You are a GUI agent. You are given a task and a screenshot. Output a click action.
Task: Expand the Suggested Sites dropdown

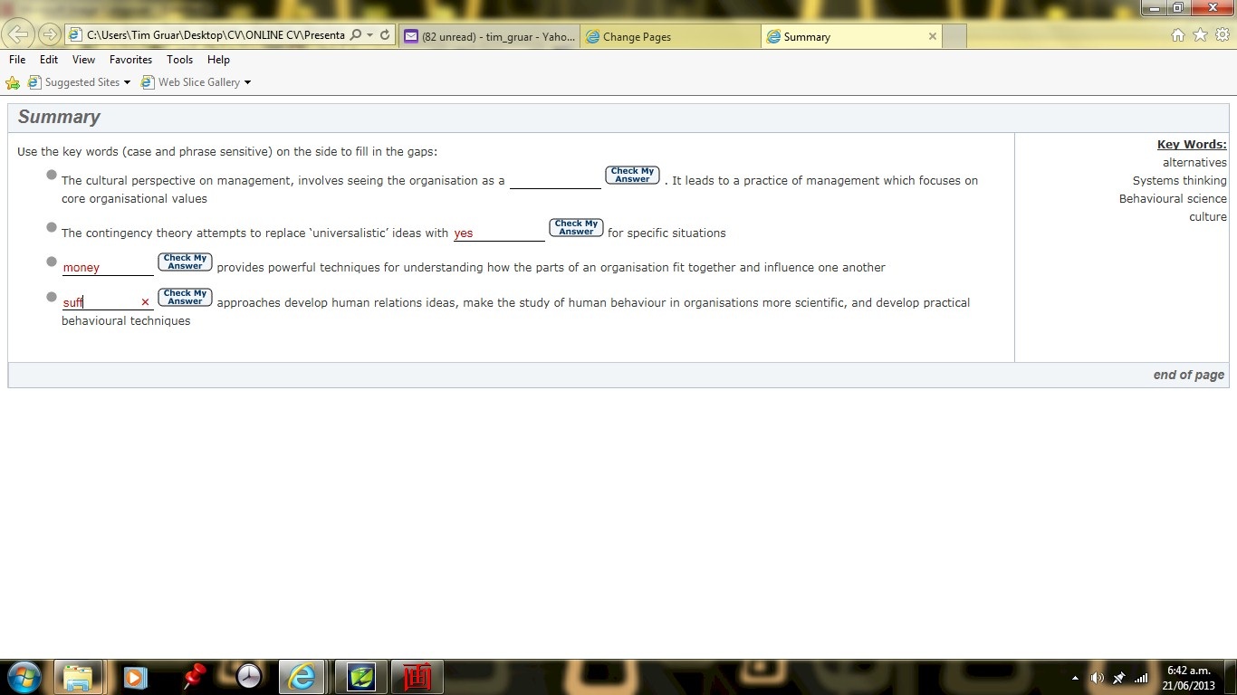tap(127, 82)
